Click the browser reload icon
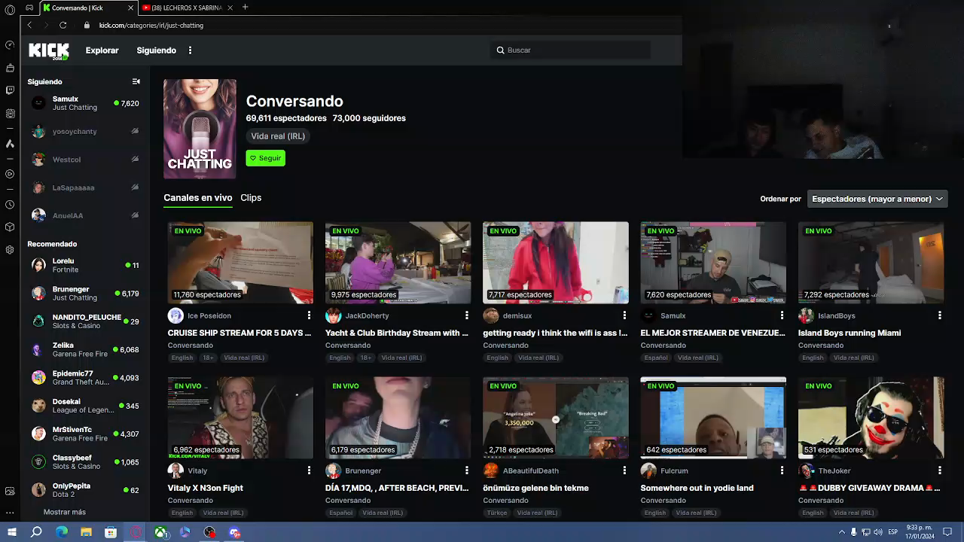Screen dimensions: 964x542 63,25
